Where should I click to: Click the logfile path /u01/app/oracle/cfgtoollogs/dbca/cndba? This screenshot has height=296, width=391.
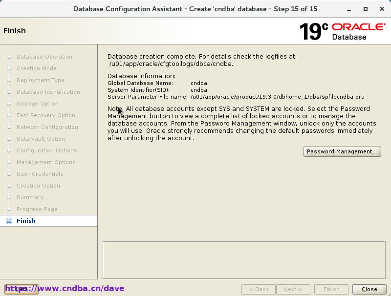coord(171,64)
